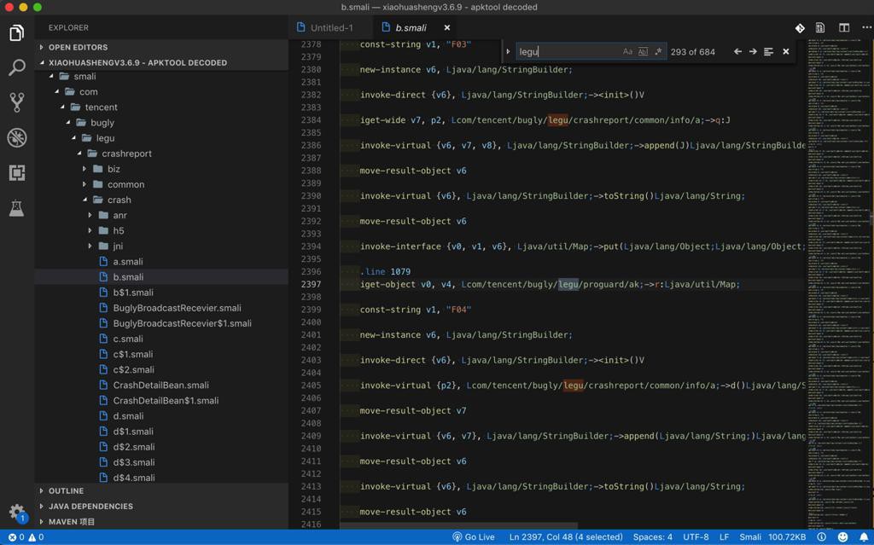
Task: Go to next match in find widget
Action: click(753, 51)
